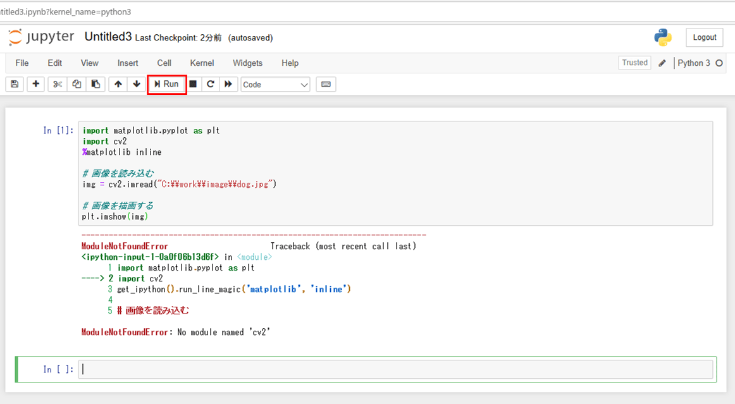Copy selected cells icon
Viewport: 735px width, 404px height.
[77, 84]
